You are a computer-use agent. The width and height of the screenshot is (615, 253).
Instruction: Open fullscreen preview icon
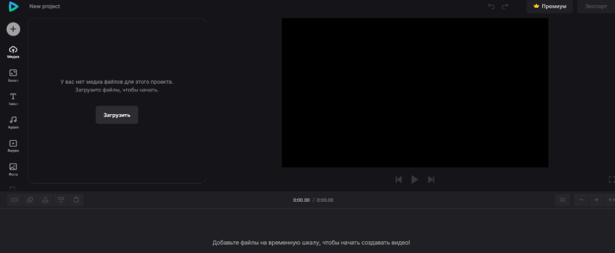612,180
